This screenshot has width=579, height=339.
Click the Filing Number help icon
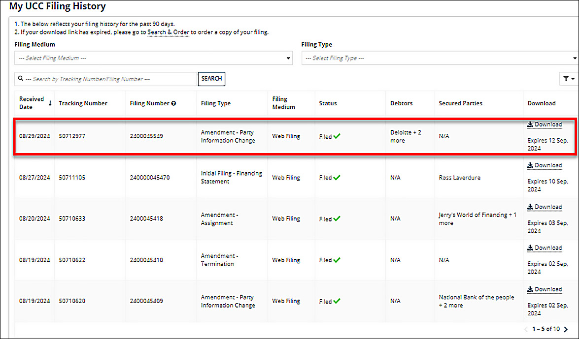[173, 103]
